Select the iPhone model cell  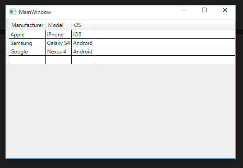[58, 34]
